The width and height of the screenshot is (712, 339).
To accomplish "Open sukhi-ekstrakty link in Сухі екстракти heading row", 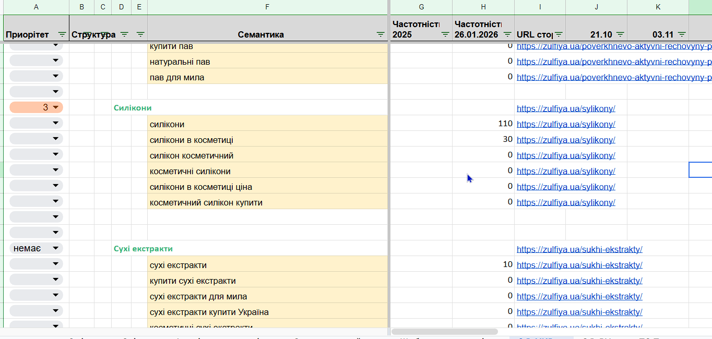I will pyautogui.click(x=579, y=249).
